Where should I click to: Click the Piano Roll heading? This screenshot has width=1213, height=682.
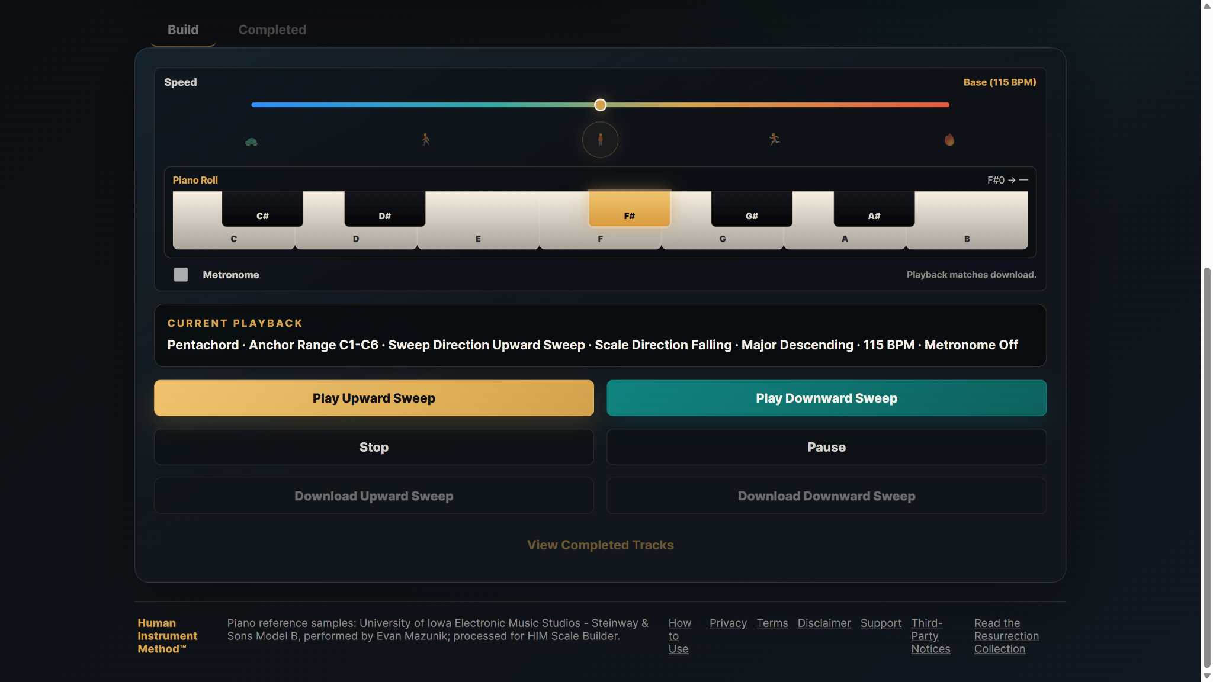click(195, 180)
